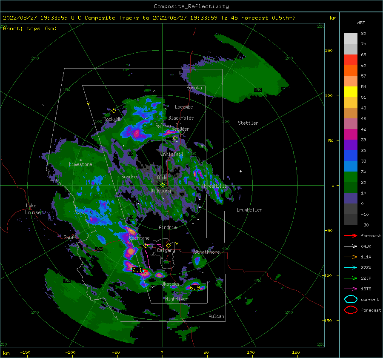Select the light gray 80 dBZ swatch
The height and width of the screenshot is (358, 383).
click(351, 39)
